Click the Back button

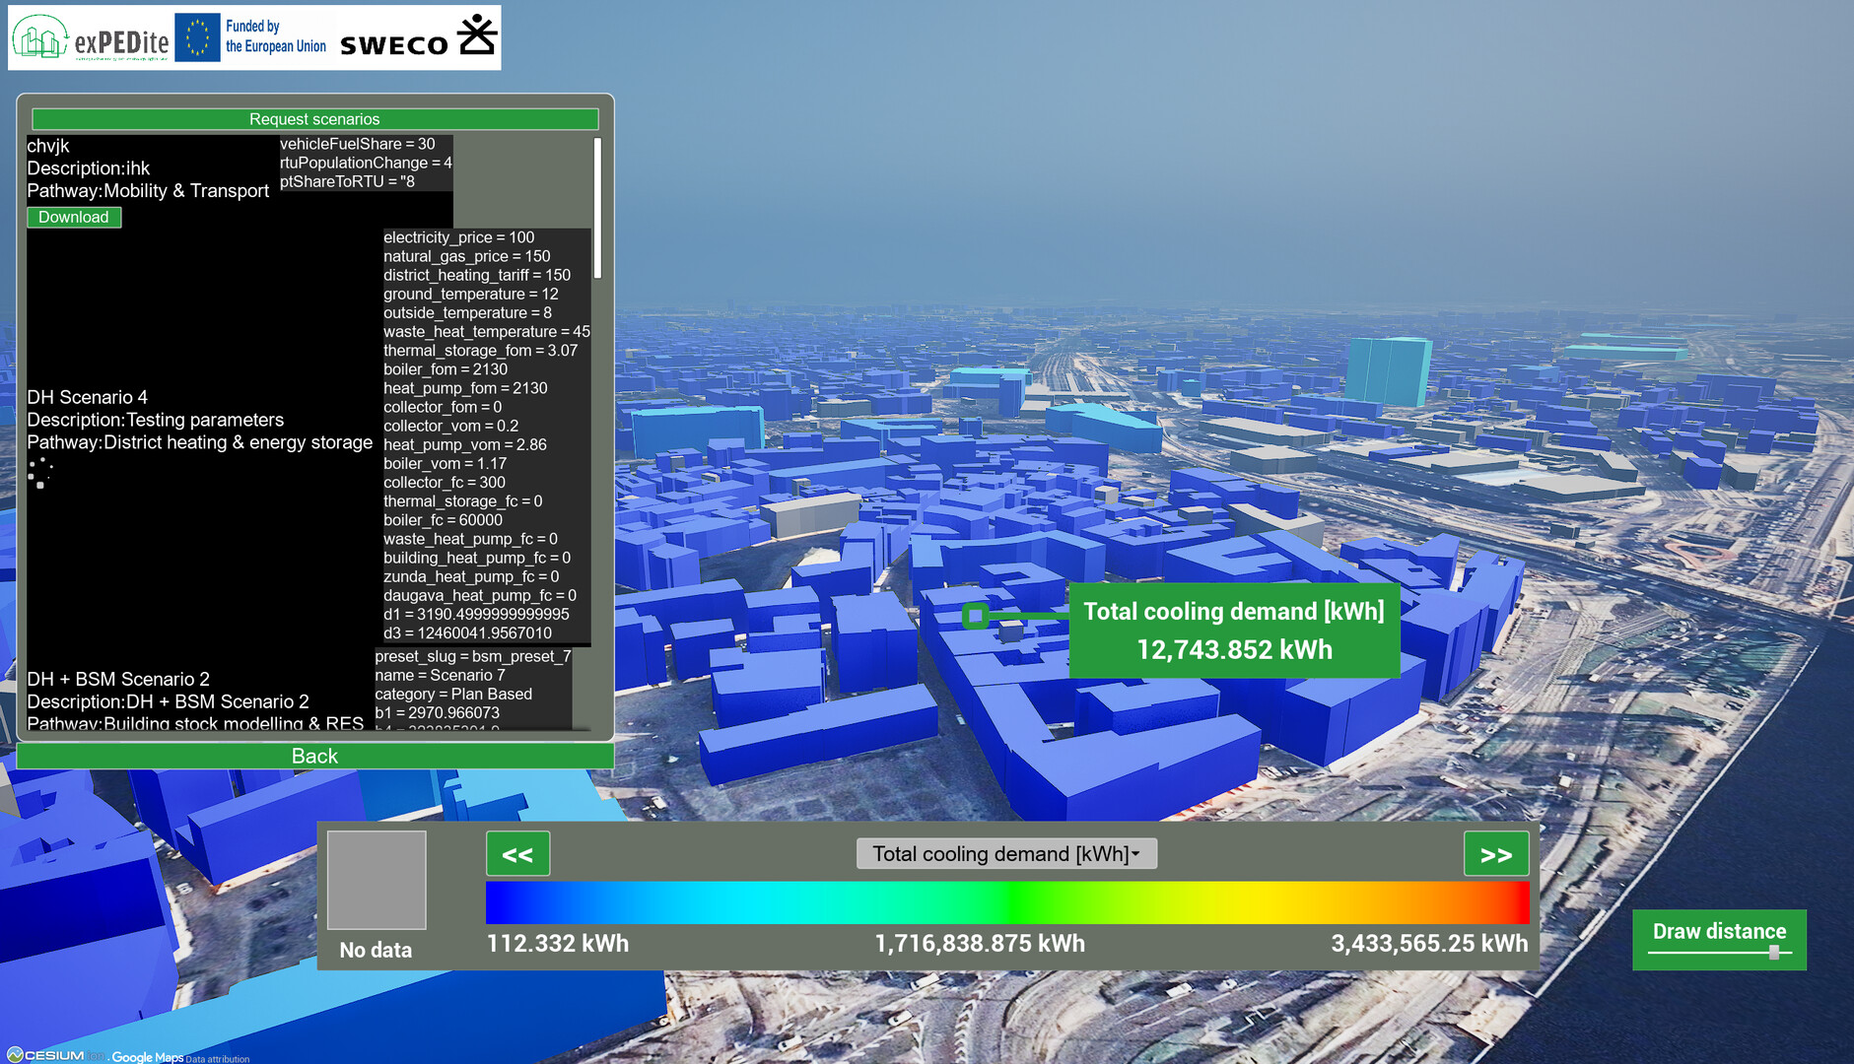pyautogui.click(x=314, y=756)
